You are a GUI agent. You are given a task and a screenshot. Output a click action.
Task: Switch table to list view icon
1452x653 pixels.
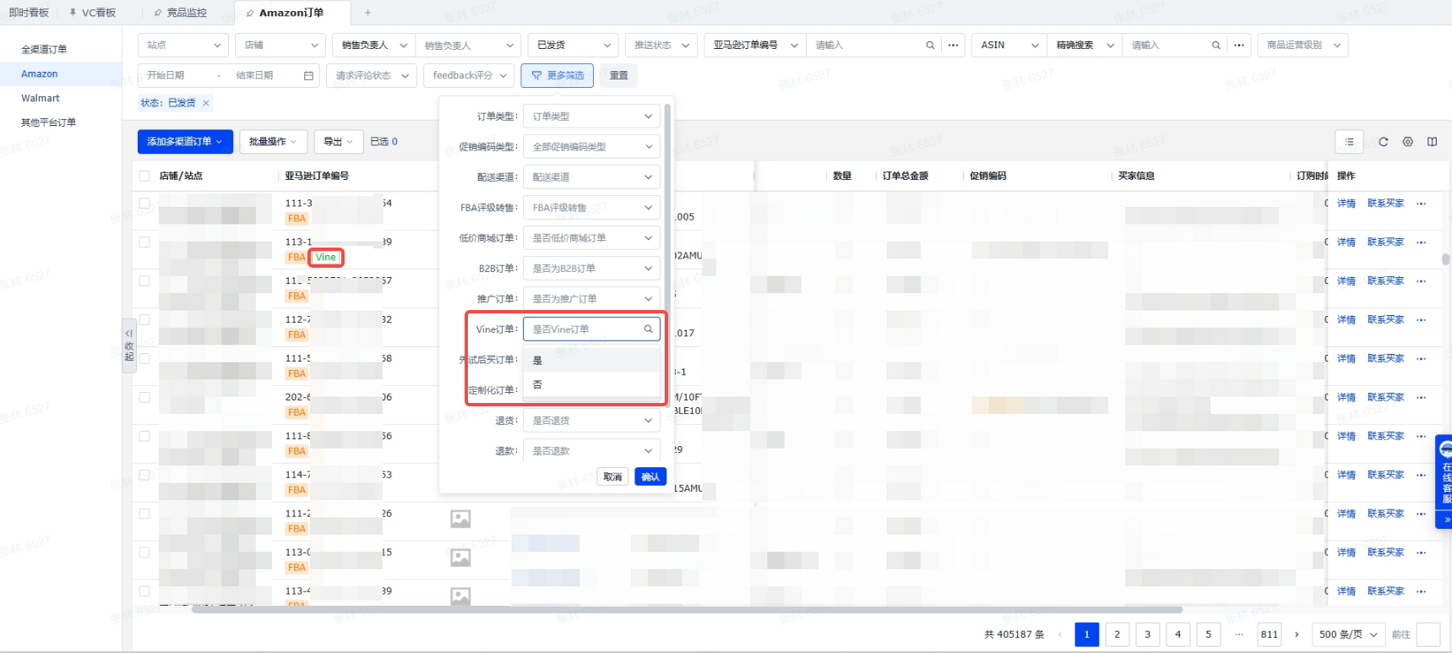tap(1349, 142)
